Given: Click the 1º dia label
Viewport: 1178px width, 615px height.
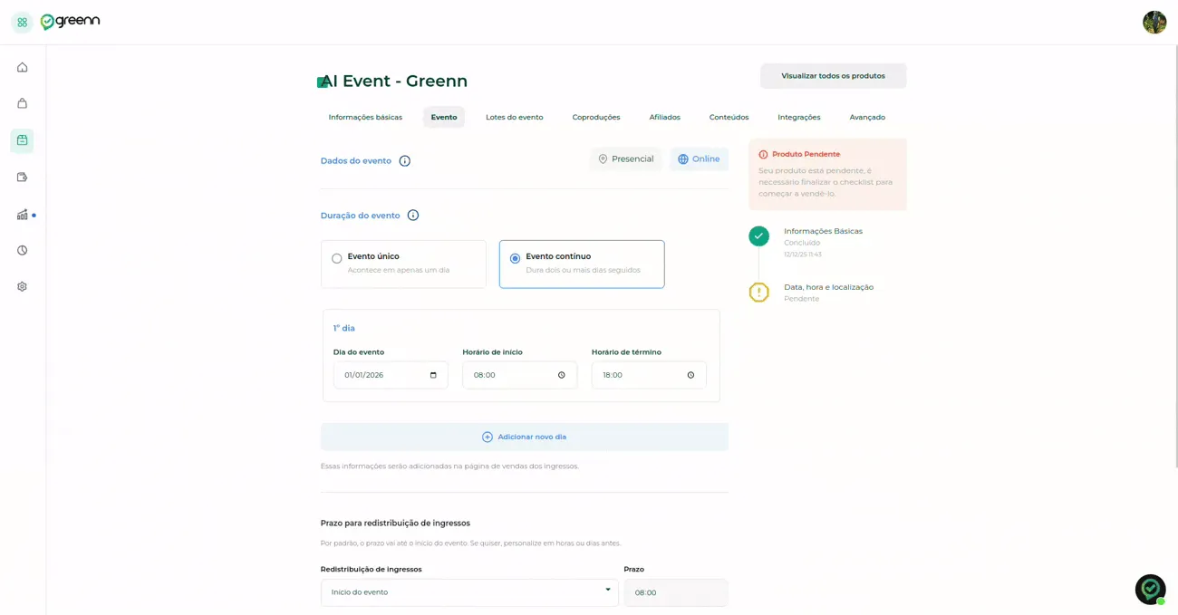Looking at the screenshot, I should pyautogui.click(x=344, y=329).
